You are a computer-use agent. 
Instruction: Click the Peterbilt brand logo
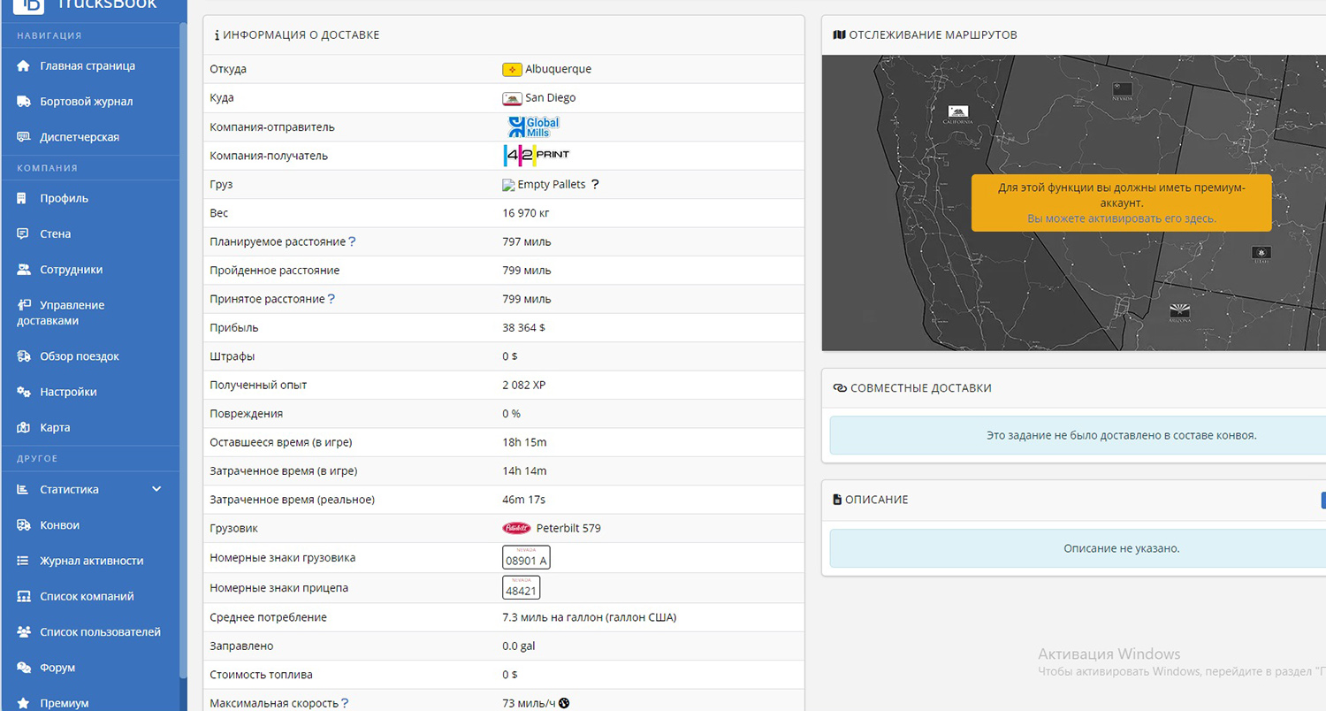516,528
